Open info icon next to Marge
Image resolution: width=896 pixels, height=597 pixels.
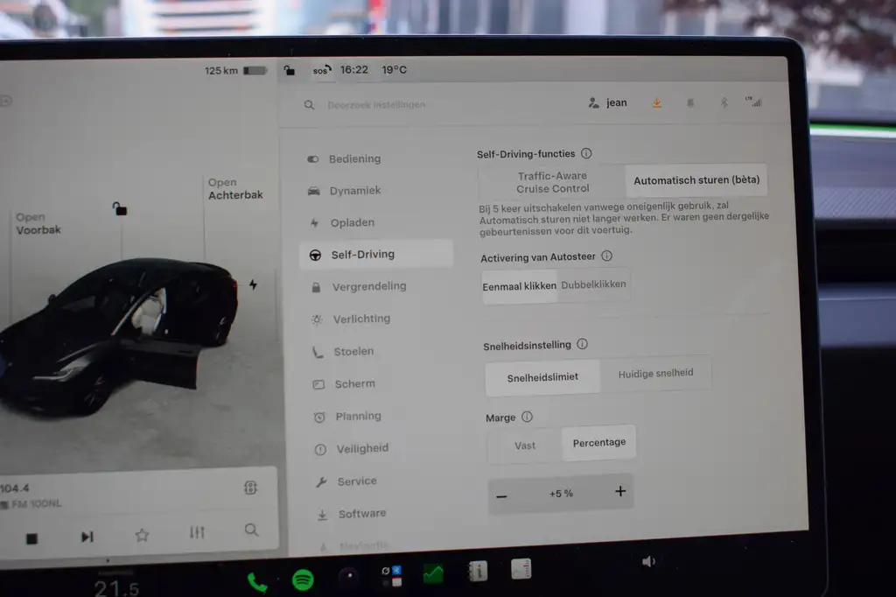(527, 417)
